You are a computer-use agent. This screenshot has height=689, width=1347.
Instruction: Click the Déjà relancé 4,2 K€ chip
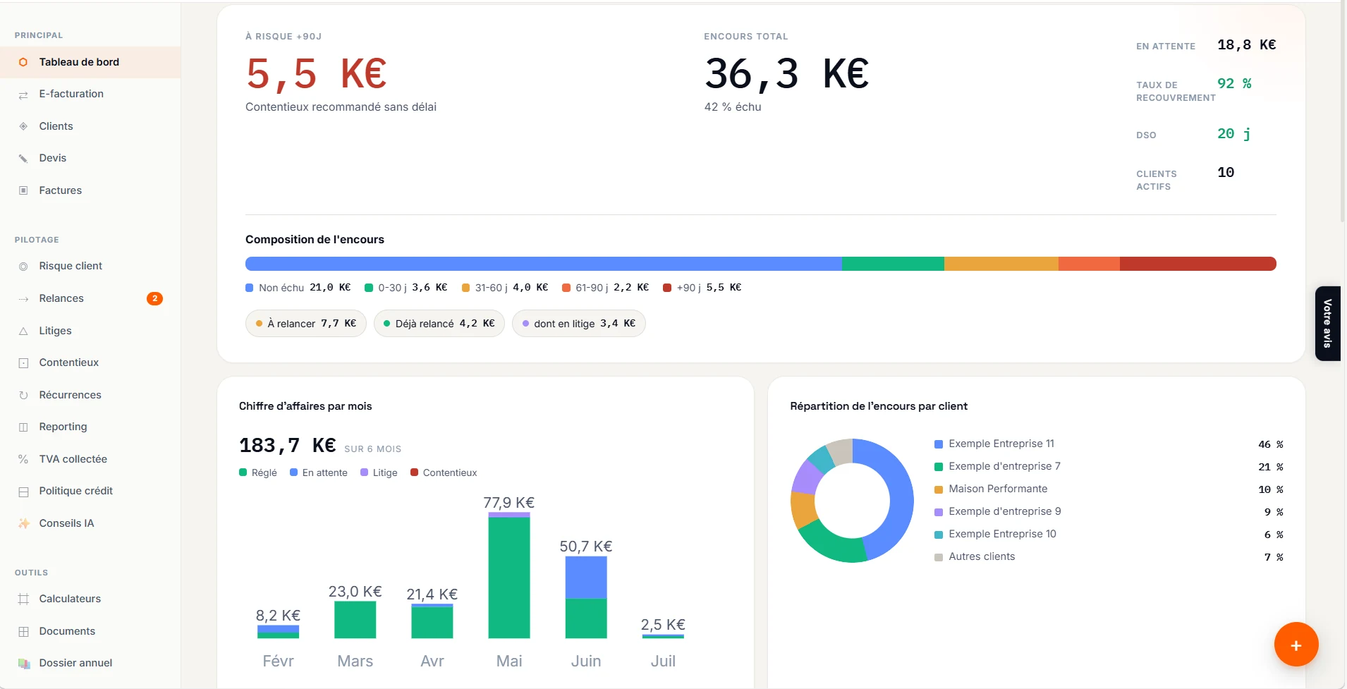pyautogui.click(x=439, y=324)
